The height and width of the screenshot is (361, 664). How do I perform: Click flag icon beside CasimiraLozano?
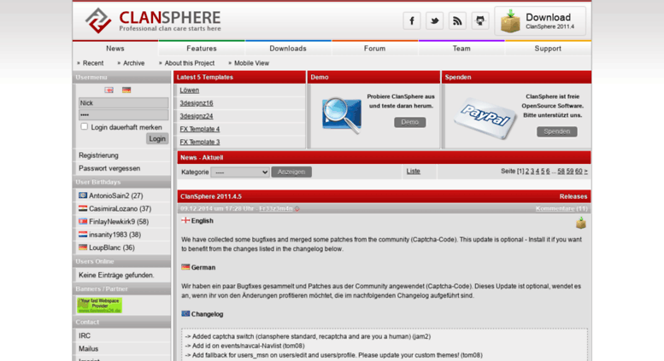tap(83, 208)
